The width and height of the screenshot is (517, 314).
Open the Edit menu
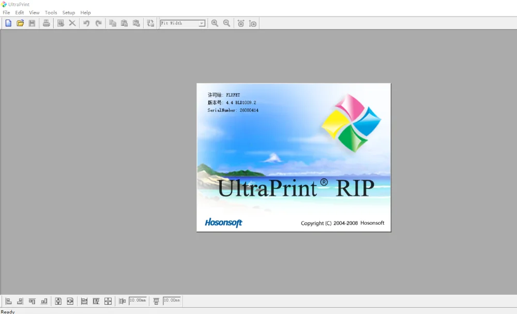(20, 12)
